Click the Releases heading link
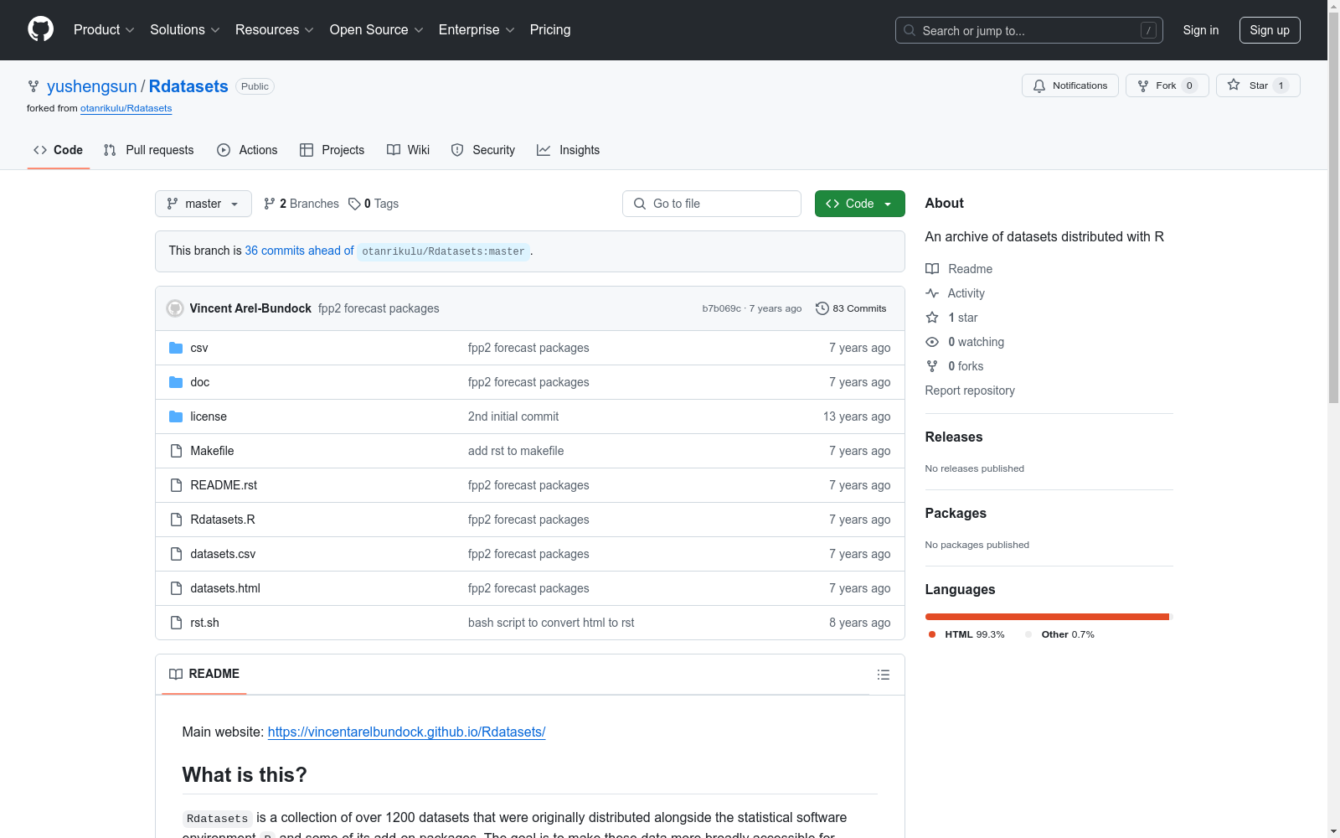The image size is (1340, 838). (x=953, y=437)
